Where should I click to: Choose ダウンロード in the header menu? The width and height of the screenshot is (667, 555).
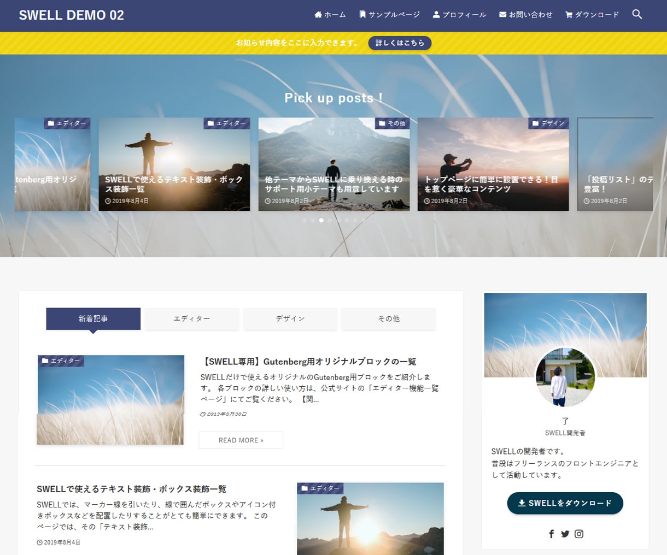(x=592, y=15)
